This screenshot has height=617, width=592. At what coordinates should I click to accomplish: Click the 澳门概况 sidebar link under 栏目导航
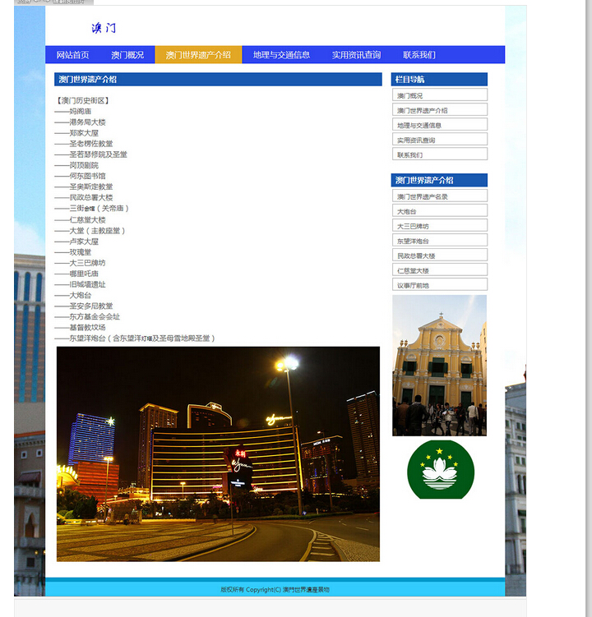(439, 95)
